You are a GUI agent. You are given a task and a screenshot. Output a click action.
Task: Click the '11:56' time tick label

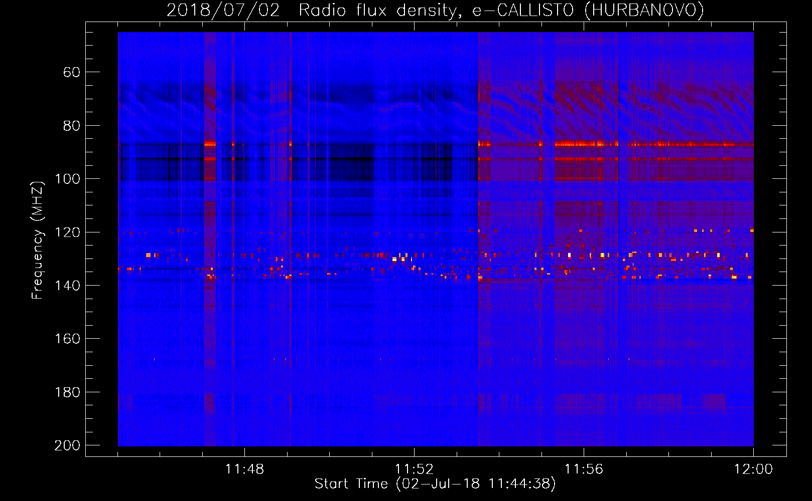tap(584, 469)
